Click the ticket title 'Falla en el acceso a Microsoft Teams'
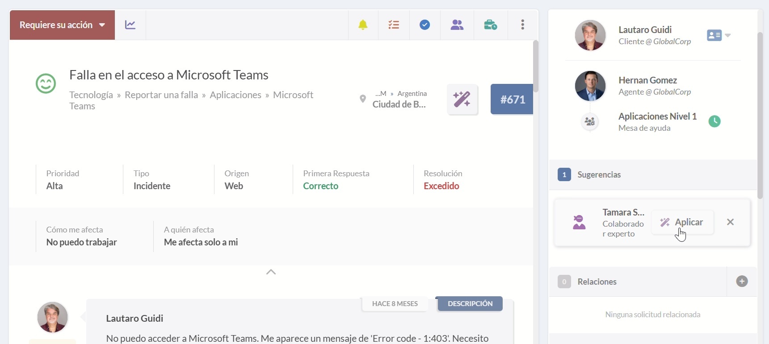Screen dimensions: 769x344 pos(169,75)
